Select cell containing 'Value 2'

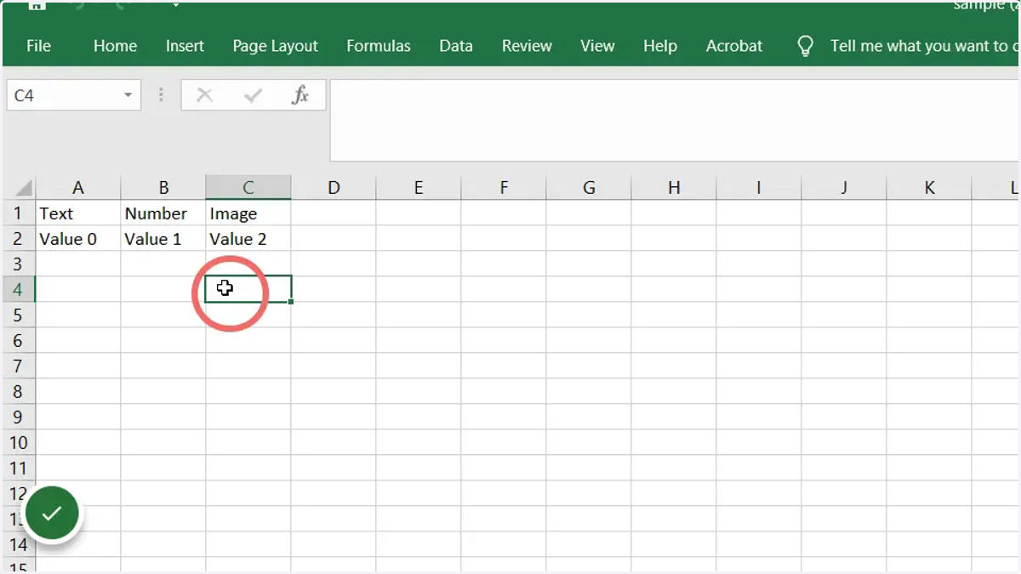click(x=248, y=239)
